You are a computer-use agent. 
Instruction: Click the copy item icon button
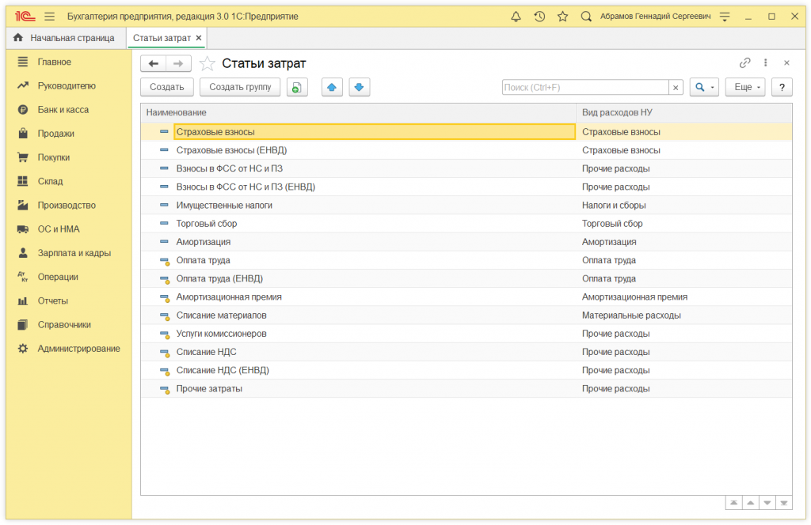click(x=296, y=87)
